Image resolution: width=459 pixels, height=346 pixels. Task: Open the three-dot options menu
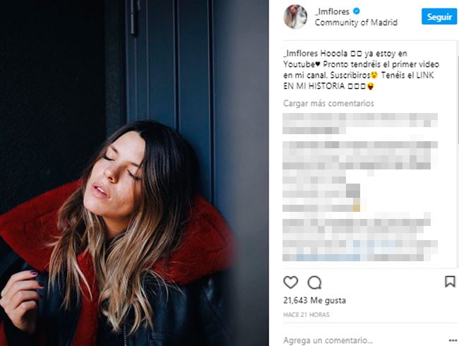[453, 340]
